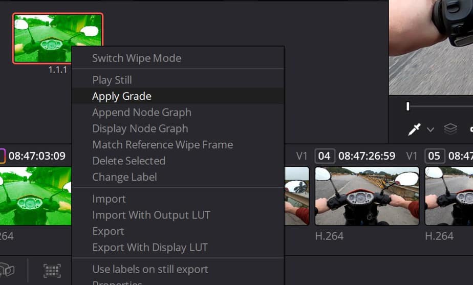The image size is (473, 285).
Task: Click the H.264 label under clip 05
Action: [x=439, y=236]
